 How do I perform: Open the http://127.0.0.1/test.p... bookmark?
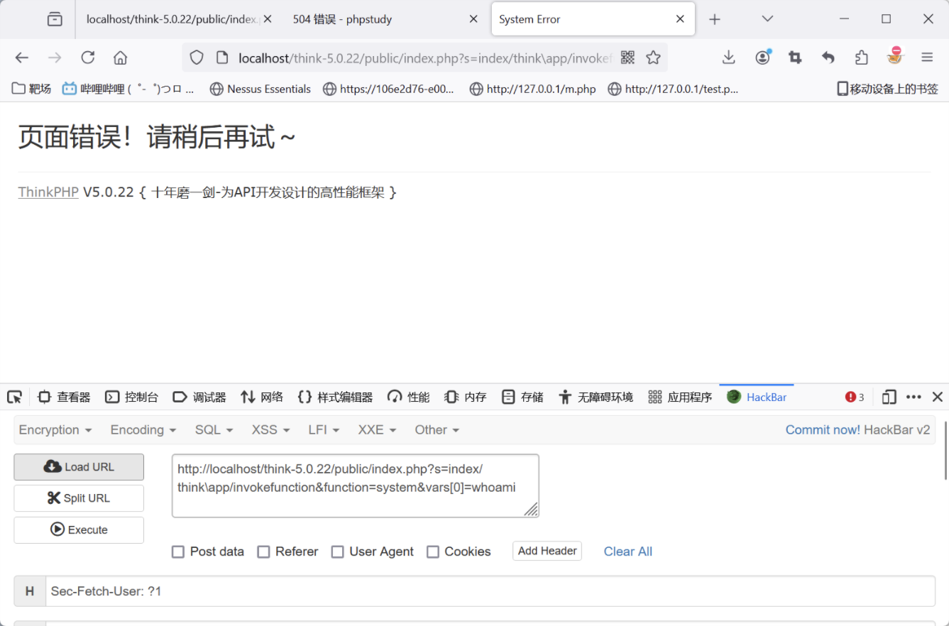(673, 89)
